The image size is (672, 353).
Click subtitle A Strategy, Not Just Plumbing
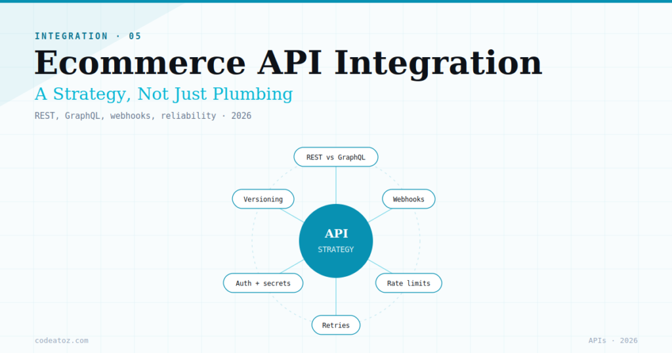tap(163, 94)
